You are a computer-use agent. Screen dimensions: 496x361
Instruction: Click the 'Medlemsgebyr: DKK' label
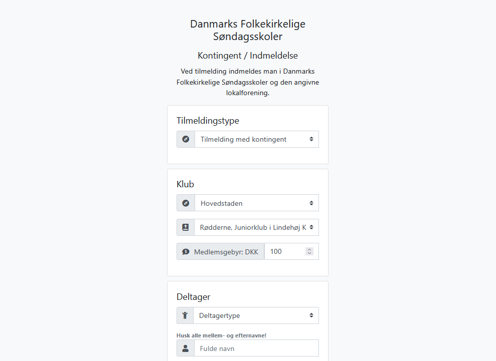pos(226,252)
